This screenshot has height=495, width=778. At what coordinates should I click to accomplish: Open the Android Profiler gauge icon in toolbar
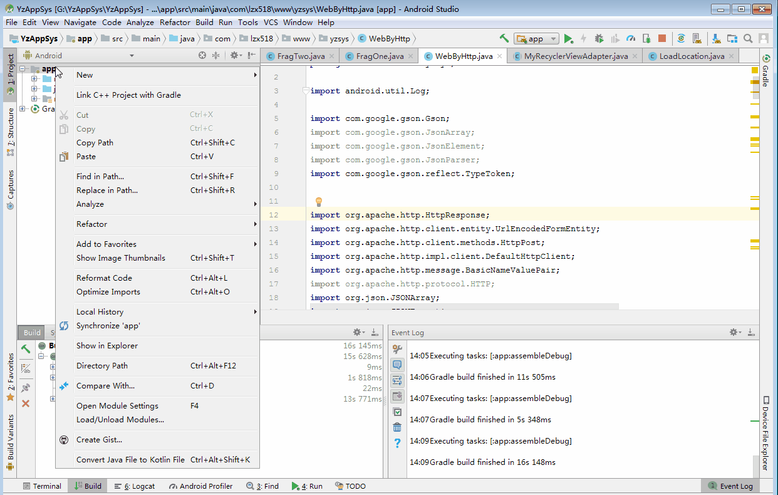coord(631,38)
